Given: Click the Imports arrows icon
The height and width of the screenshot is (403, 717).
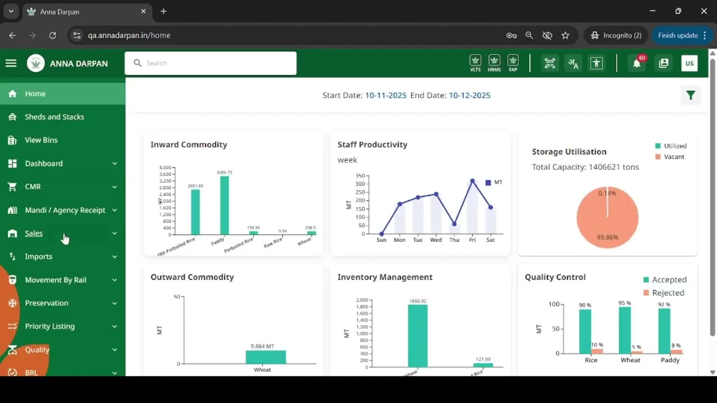Looking at the screenshot, I should (x=12, y=256).
